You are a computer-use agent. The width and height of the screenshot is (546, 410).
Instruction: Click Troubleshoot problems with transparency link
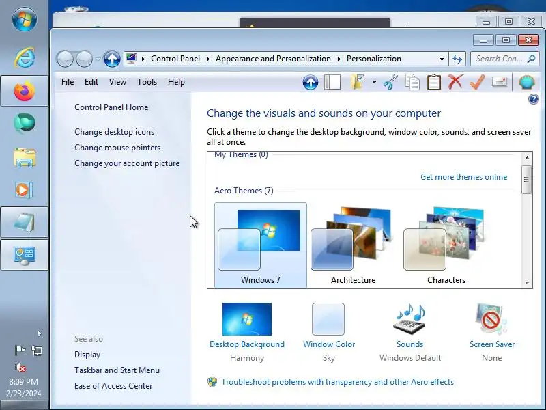click(337, 382)
